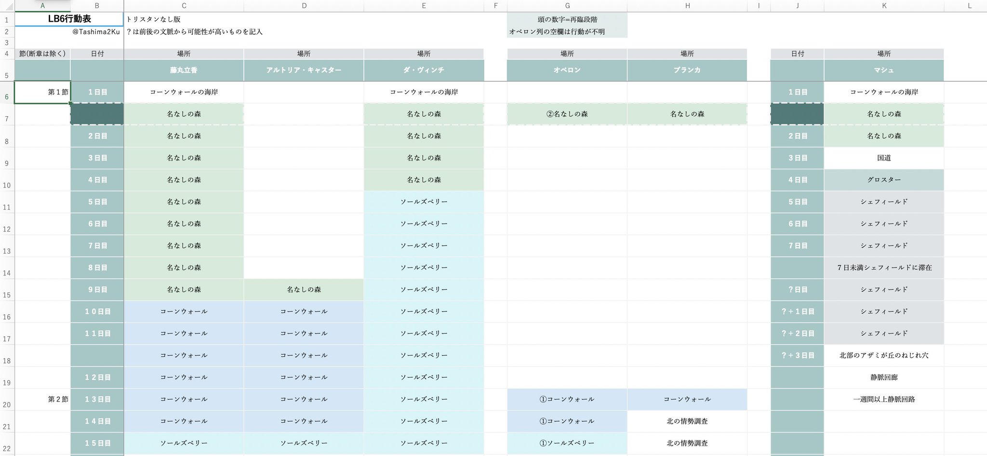Click column F header

(495, 6)
